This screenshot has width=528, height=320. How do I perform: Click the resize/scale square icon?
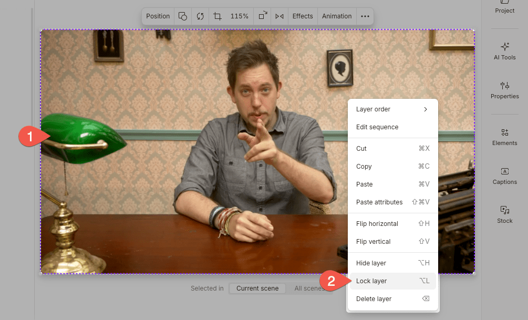click(x=263, y=16)
